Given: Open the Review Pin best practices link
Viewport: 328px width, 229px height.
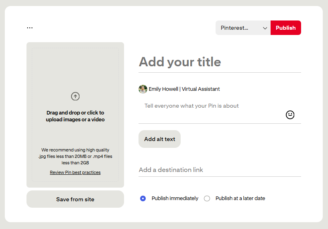Looking at the screenshot, I should point(75,172).
